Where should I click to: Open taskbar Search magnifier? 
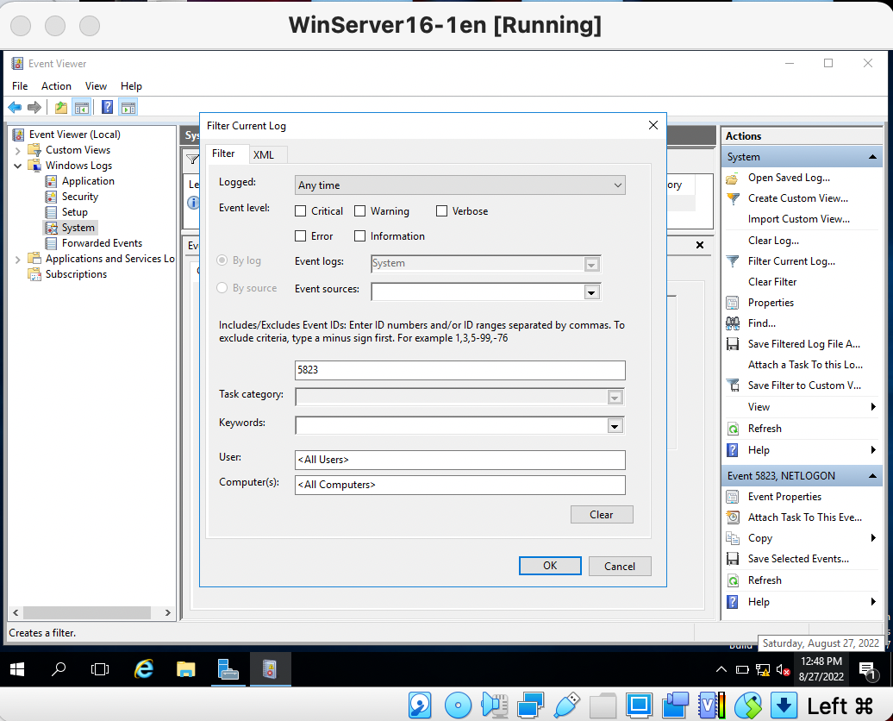59,669
